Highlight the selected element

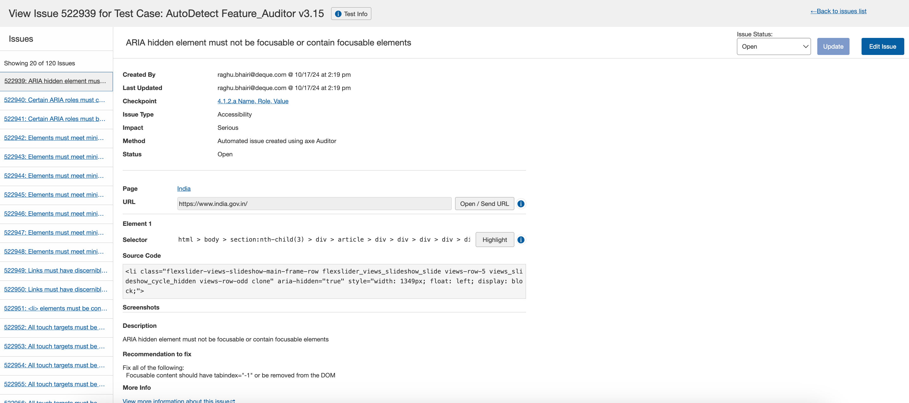point(494,239)
